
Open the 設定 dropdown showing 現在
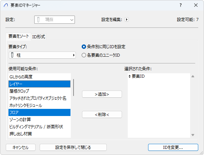coord(54,20)
